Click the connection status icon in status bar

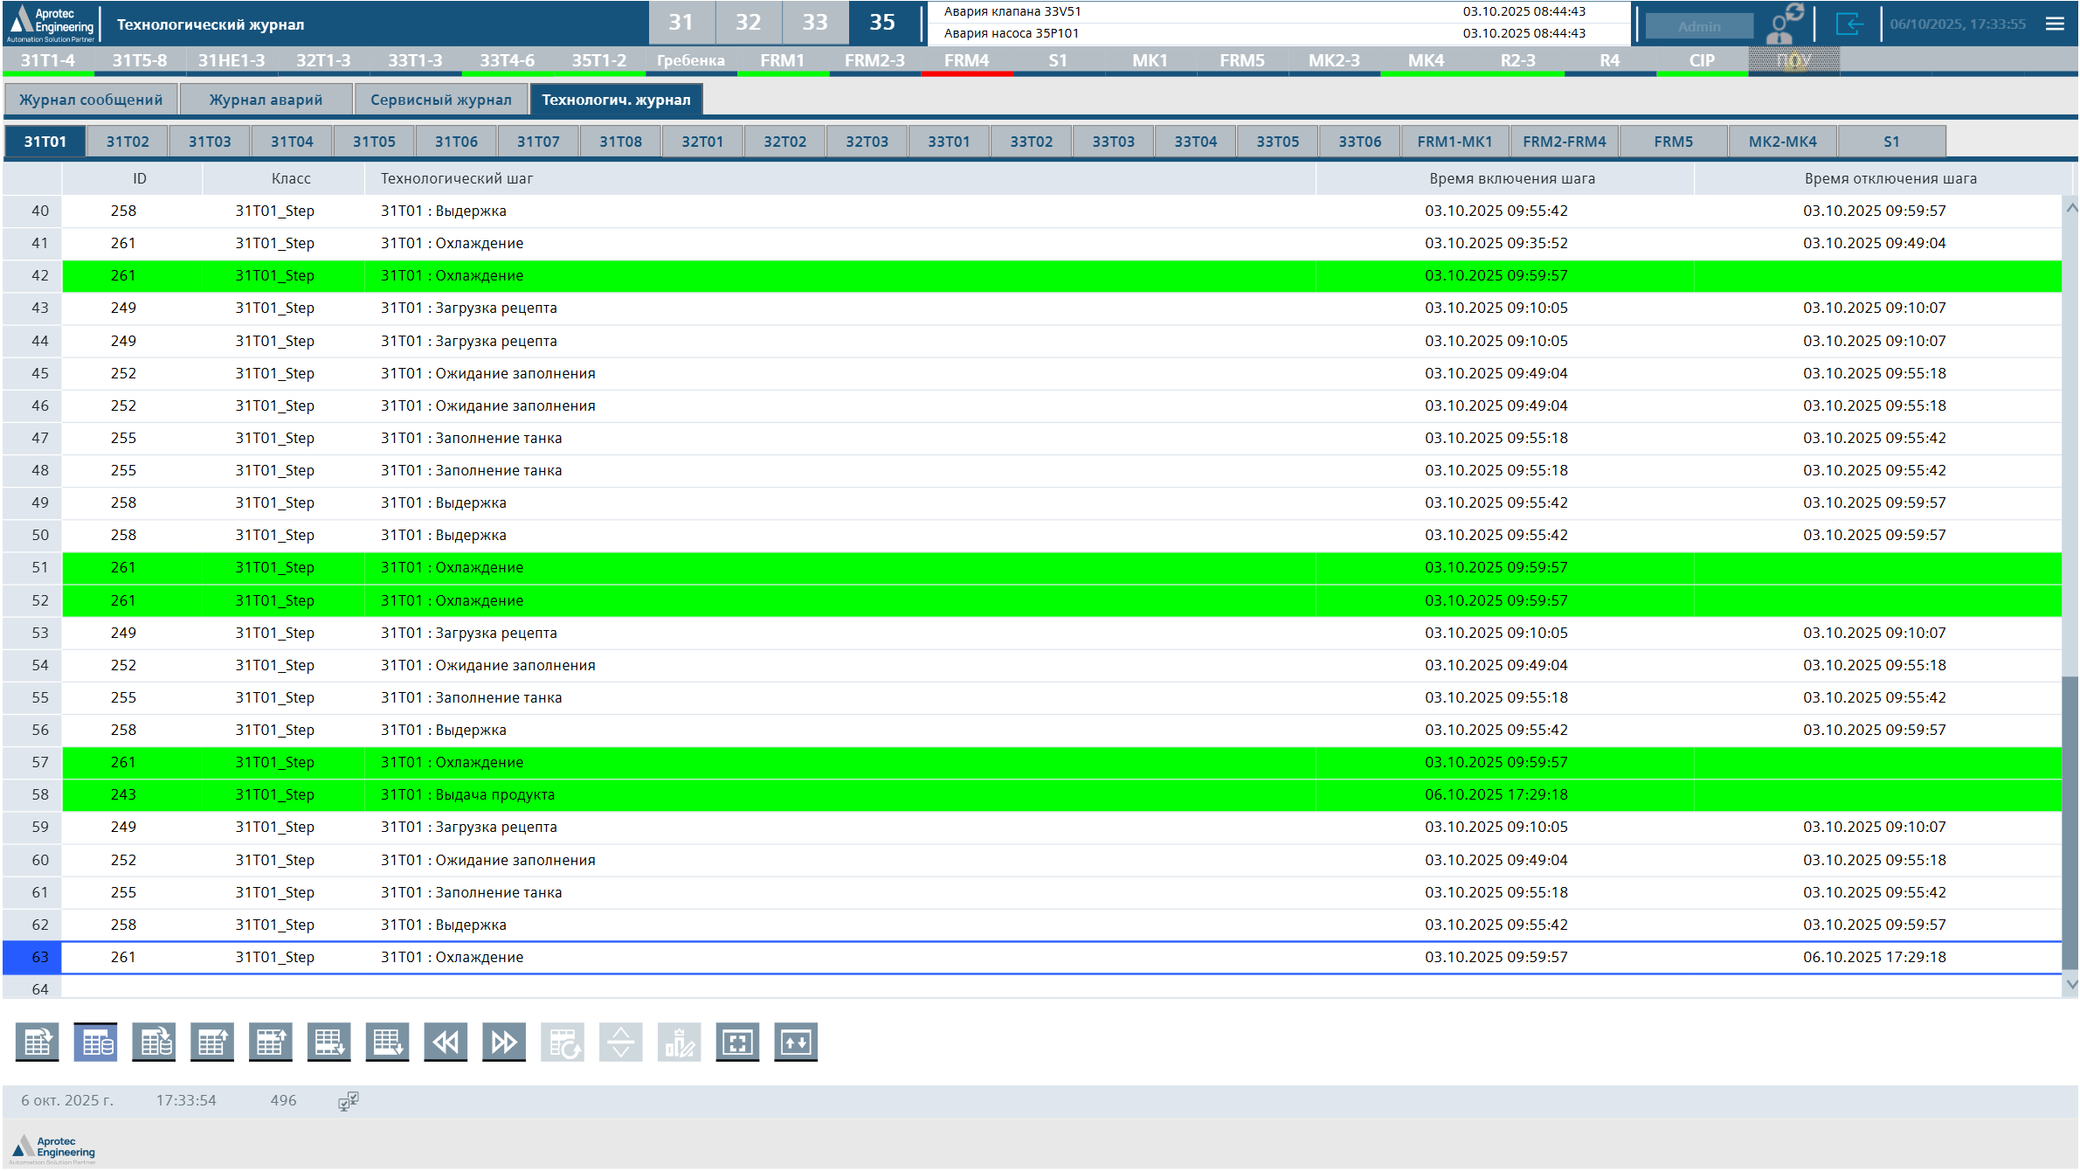(x=348, y=1101)
